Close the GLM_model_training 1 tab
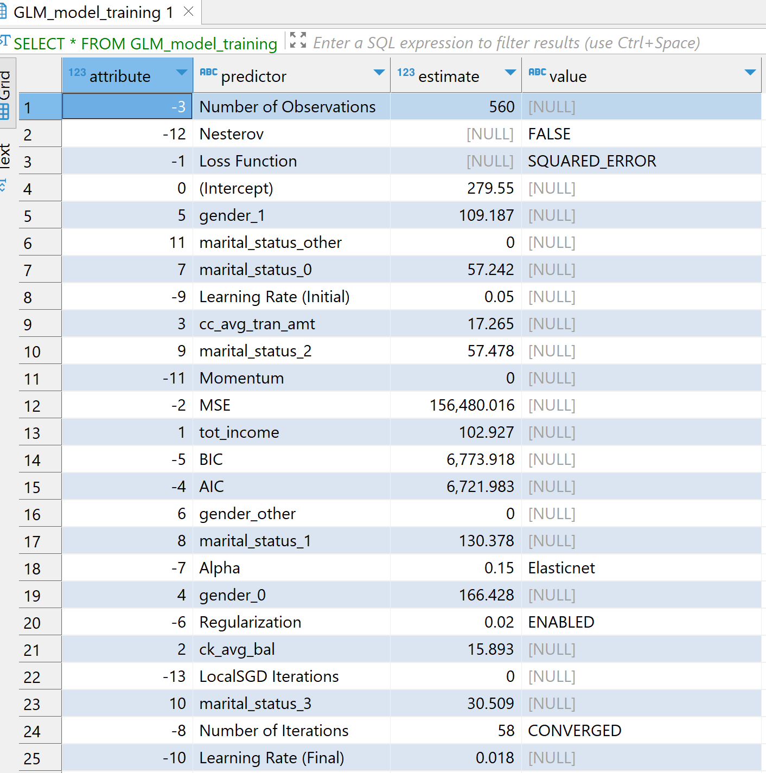The image size is (766, 773). [x=188, y=11]
